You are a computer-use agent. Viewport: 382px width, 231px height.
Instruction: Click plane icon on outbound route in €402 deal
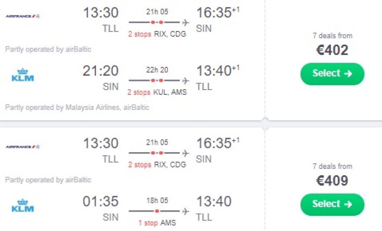(x=186, y=22)
